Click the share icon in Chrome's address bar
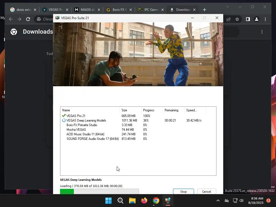The height and width of the screenshot is (207, 276). click(x=229, y=19)
